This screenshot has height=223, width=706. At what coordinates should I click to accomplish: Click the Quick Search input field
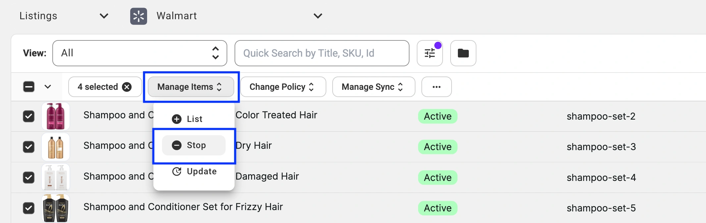(x=322, y=53)
